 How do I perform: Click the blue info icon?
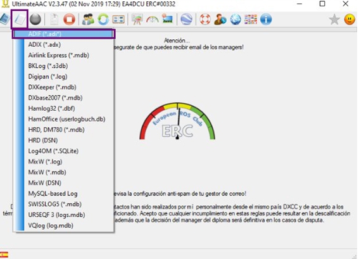(x=266, y=19)
